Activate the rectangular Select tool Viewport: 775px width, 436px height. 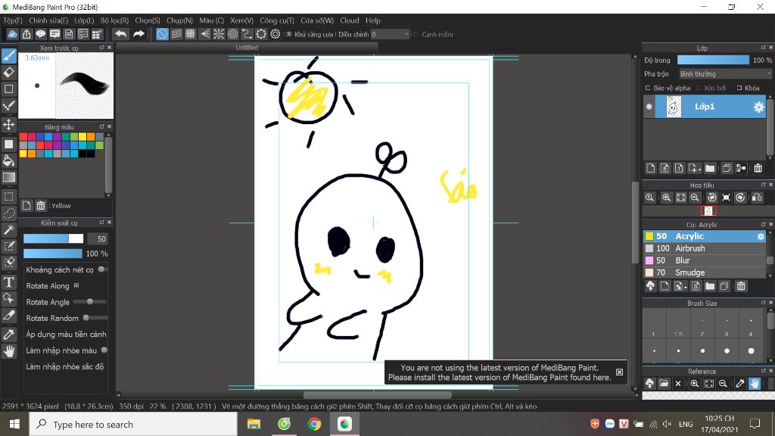9,196
